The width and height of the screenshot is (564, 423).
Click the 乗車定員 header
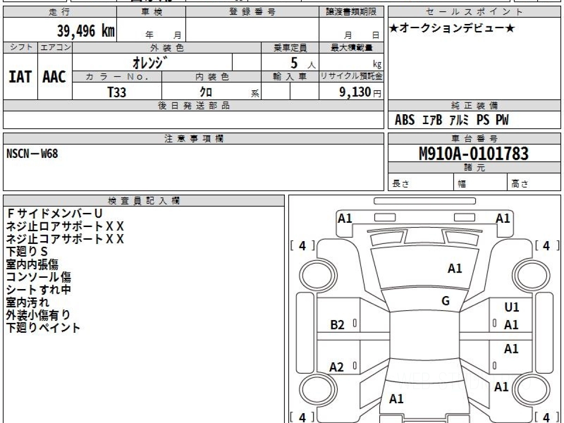(290, 47)
